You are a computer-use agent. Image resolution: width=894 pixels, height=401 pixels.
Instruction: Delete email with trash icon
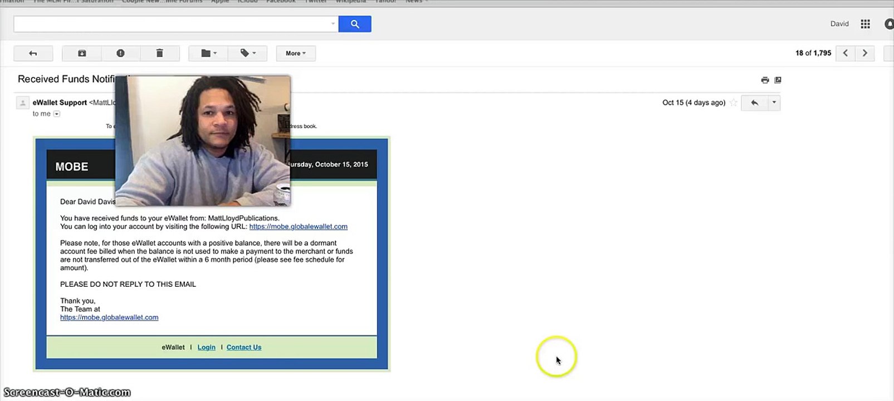click(x=159, y=53)
